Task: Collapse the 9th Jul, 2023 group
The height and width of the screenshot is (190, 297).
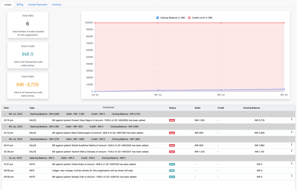Action: [5, 114]
